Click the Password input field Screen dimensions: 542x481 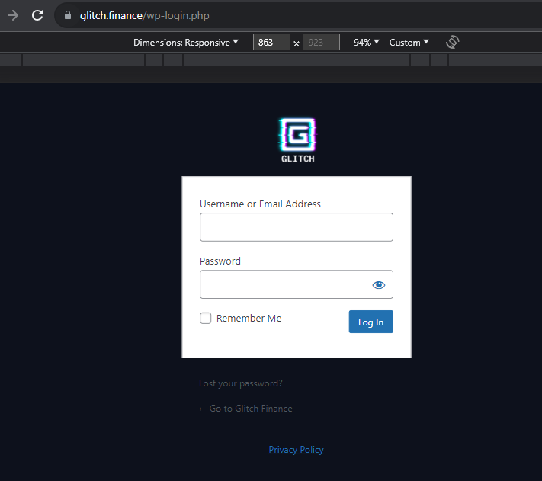[x=297, y=284]
